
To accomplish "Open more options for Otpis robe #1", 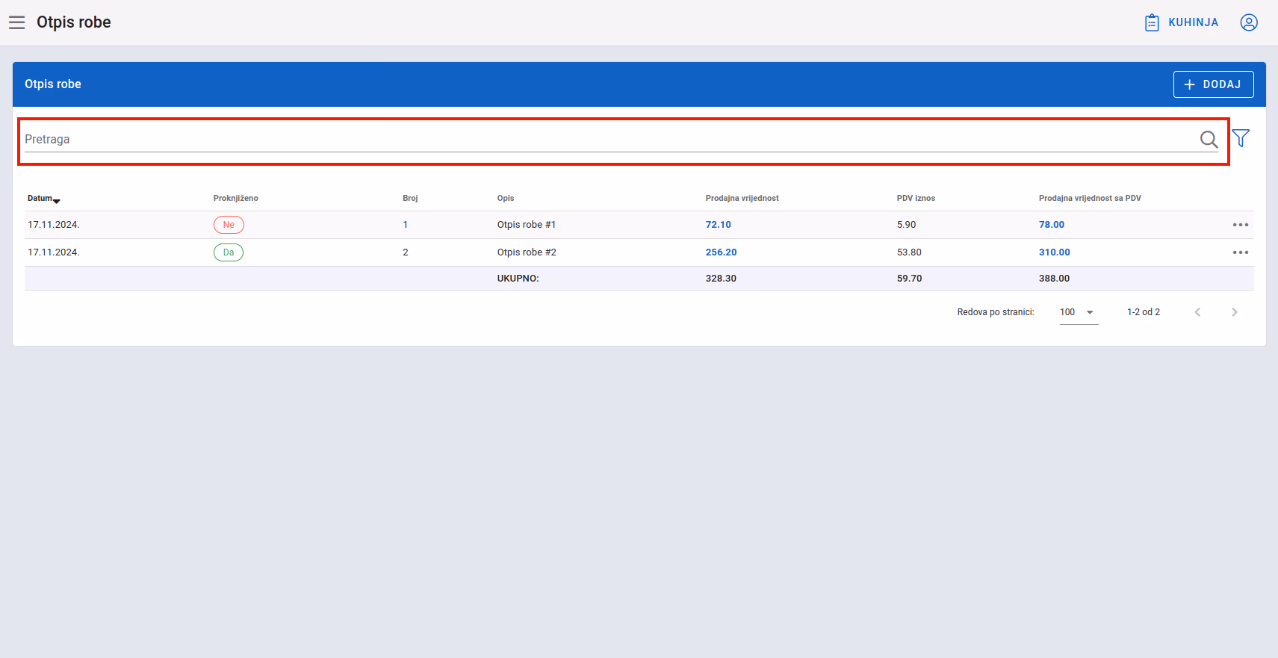I will pos(1241,225).
